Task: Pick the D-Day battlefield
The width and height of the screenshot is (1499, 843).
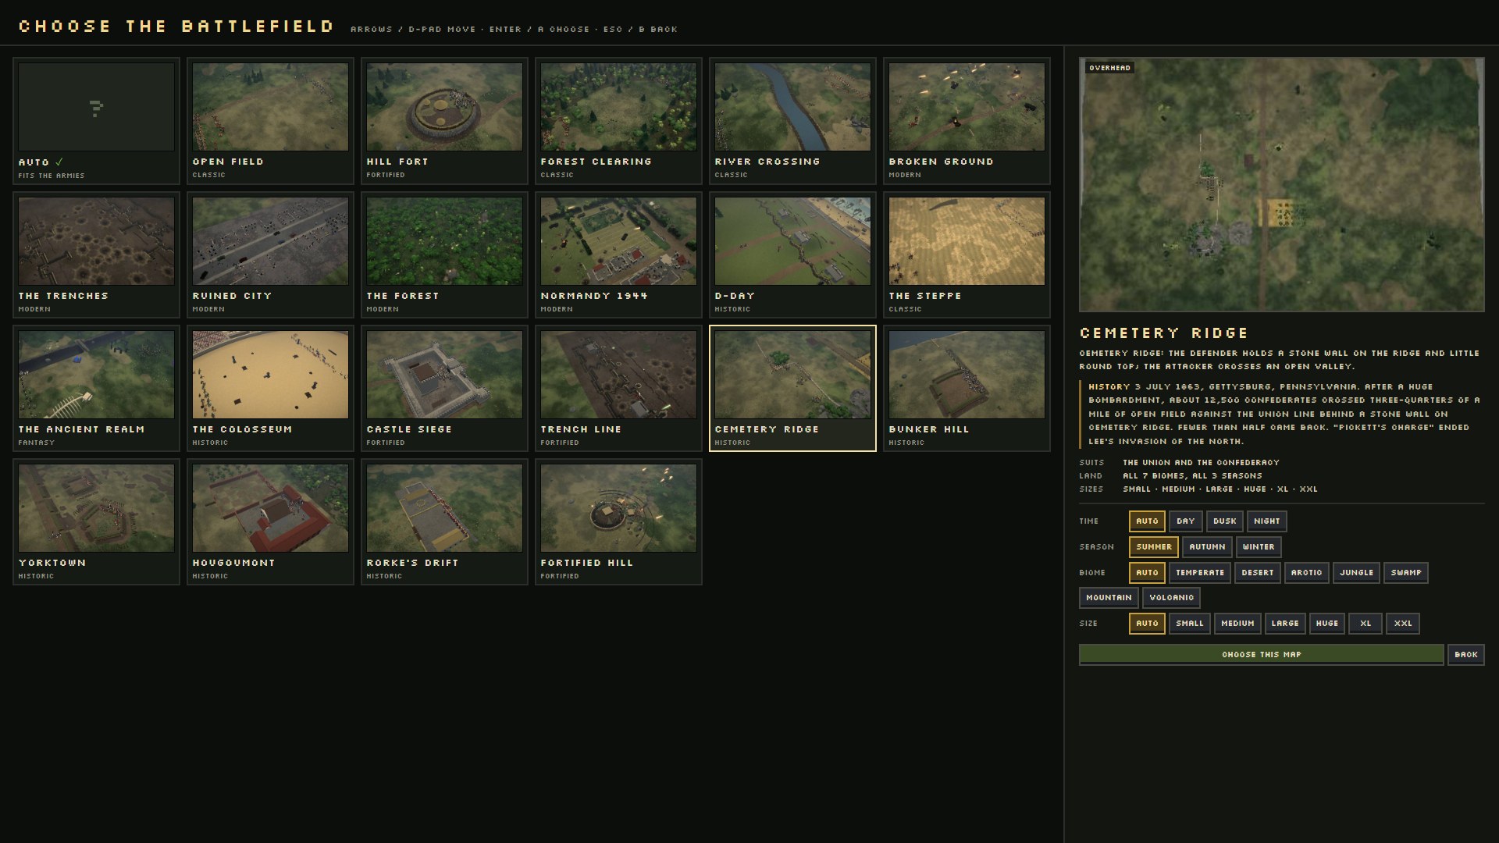Action: (x=792, y=255)
